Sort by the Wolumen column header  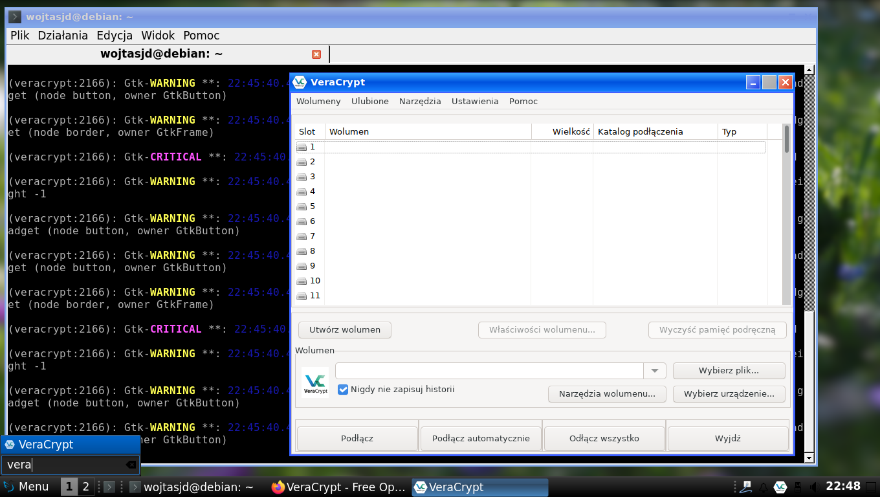click(x=428, y=131)
